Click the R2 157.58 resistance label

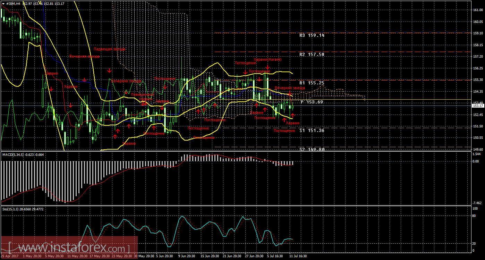tap(312, 54)
